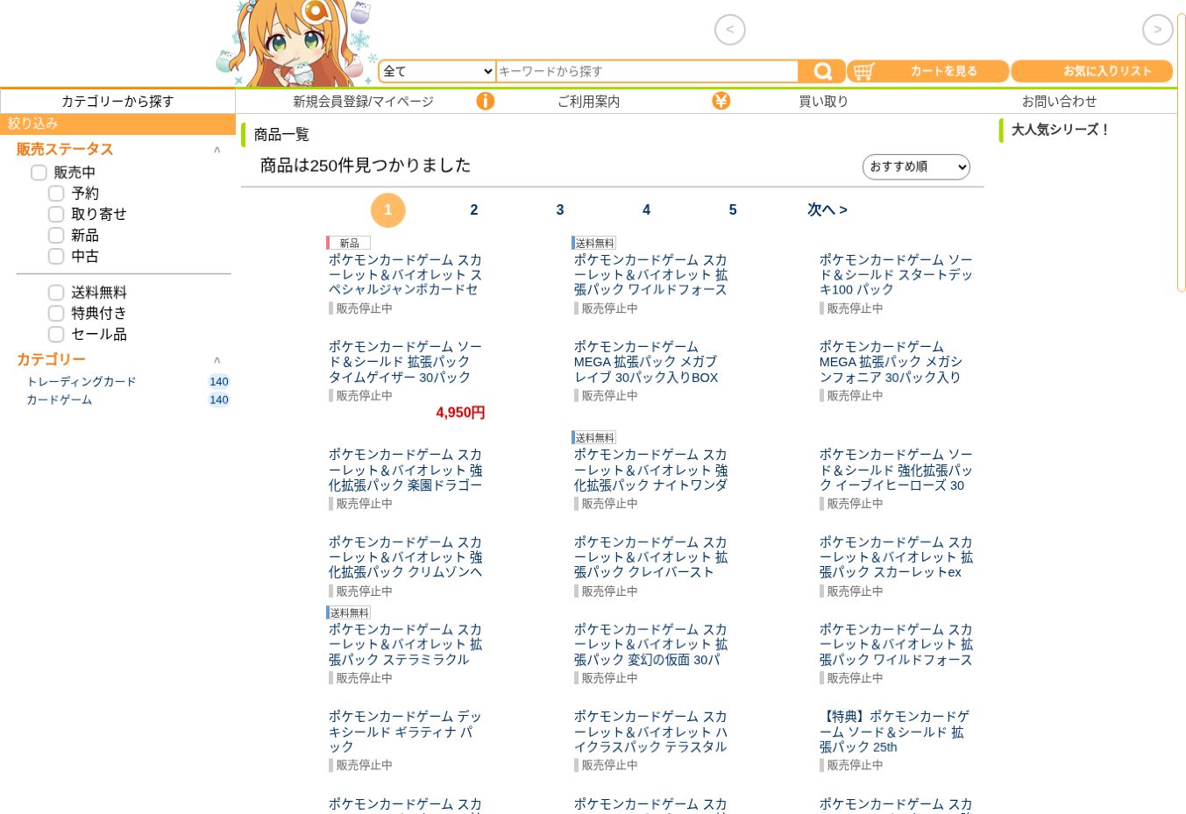The width and height of the screenshot is (1186, 814).
Task: Click the mascot girl logo
Action: (296, 43)
